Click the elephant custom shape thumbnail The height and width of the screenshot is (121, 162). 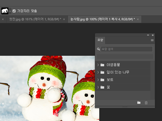click(x=5, y=11)
